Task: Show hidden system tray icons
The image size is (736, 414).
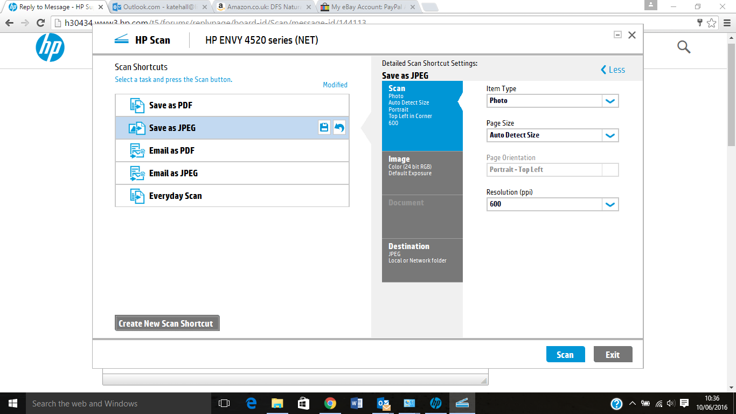Action: [633, 403]
